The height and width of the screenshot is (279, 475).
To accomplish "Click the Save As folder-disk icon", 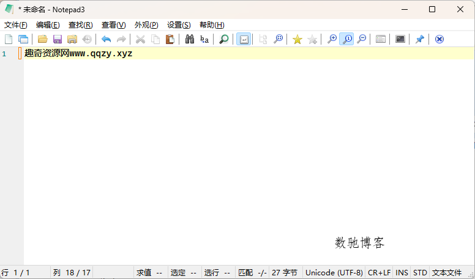I will [x=72, y=39].
